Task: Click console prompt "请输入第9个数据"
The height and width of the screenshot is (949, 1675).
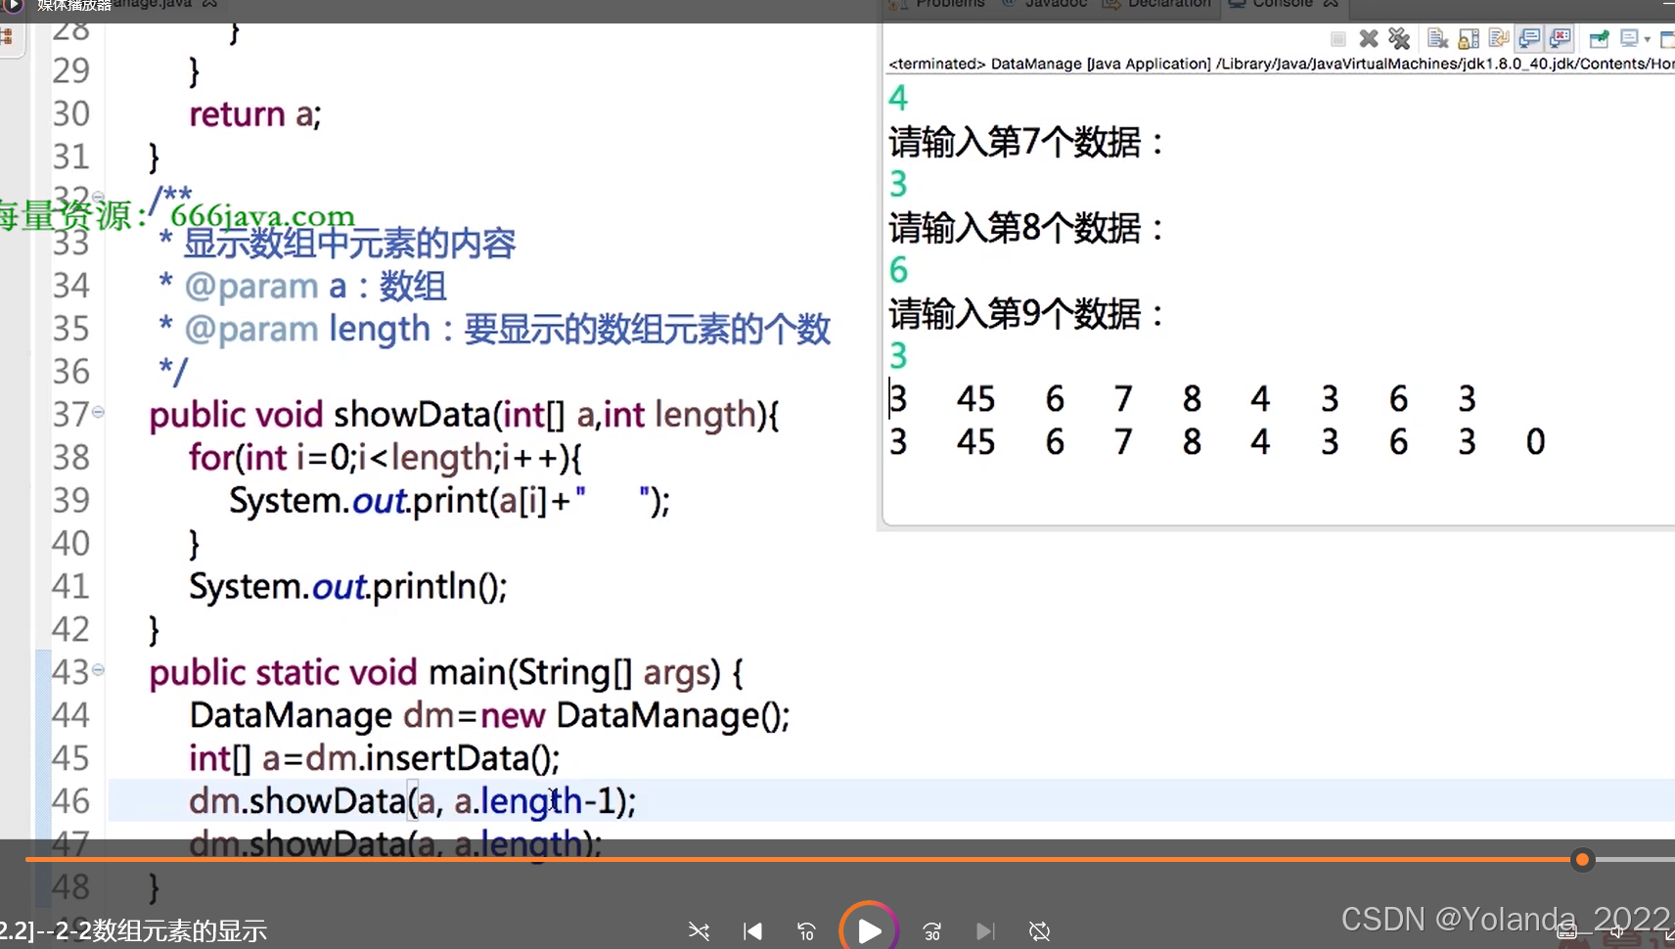Action: [1027, 315]
